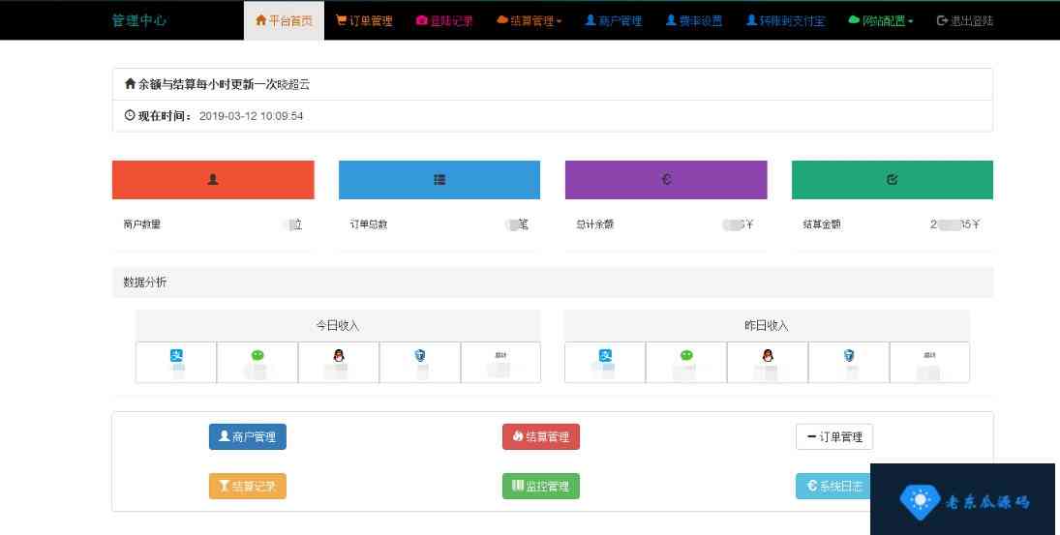Image resolution: width=1060 pixels, height=535 pixels.
Task: Click the list icon on the blue card
Action: click(x=439, y=179)
